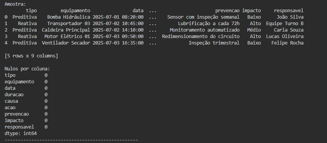
Task: Click the 'Bomba Hidráulica' cell
Action: (x=69, y=17)
